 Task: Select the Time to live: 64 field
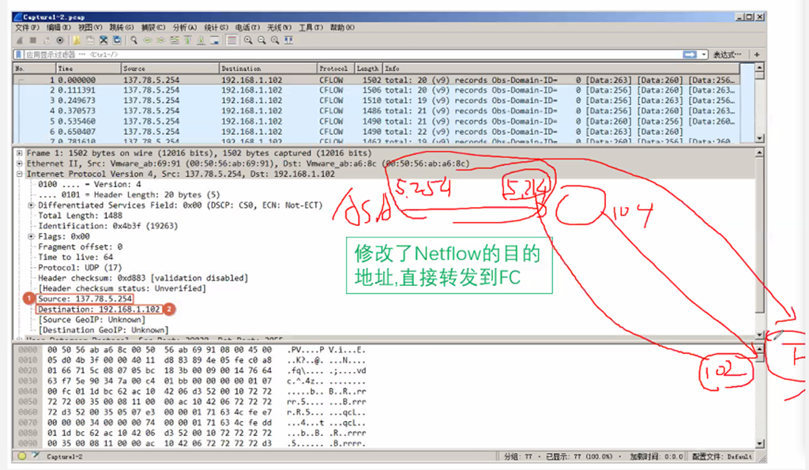pyautogui.click(x=75, y=257)
